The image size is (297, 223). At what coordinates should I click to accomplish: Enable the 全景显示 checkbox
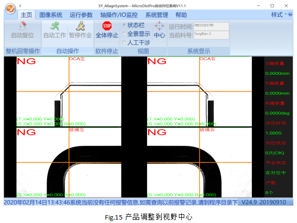[x=124, y=34]
